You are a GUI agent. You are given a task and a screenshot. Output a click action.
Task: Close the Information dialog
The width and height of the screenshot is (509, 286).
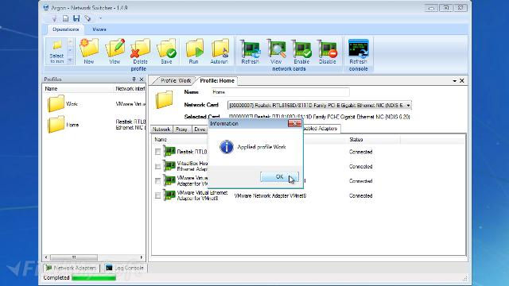[x=294, y=124]
